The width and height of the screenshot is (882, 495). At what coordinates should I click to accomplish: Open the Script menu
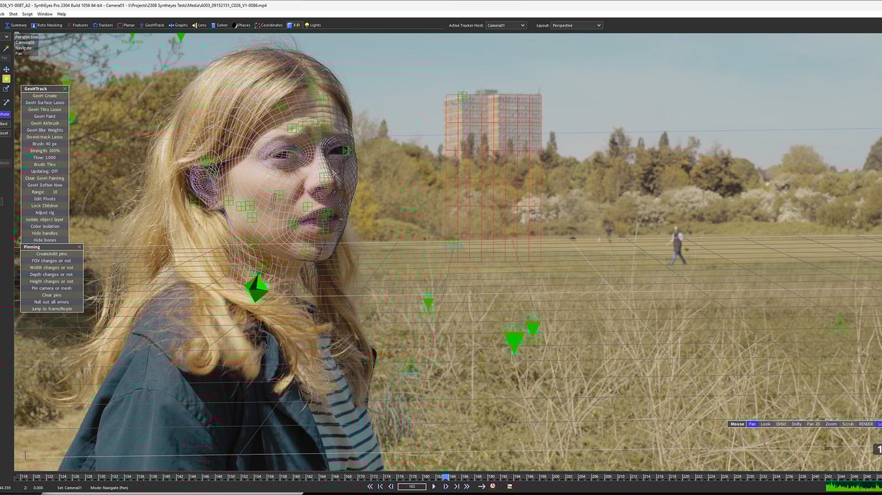click(27, 13)
